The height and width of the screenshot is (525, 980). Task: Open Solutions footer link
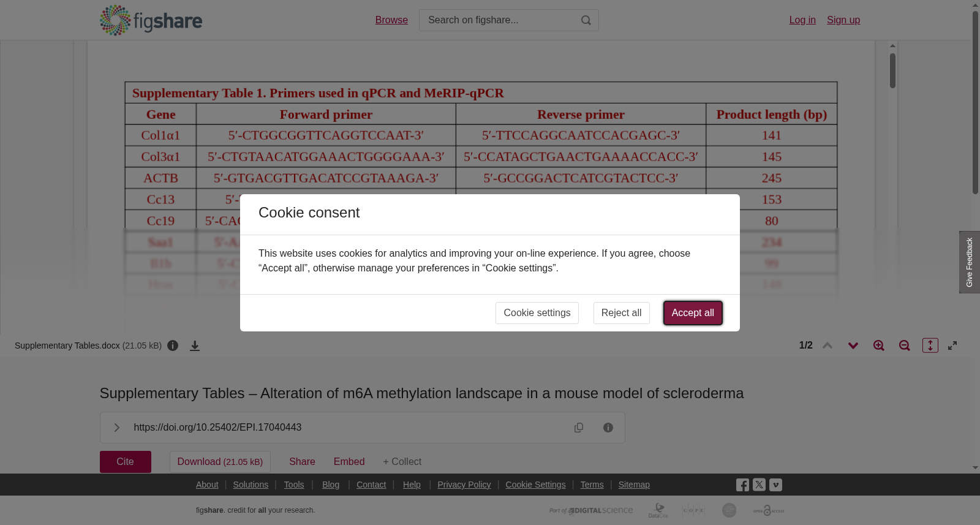(x=251, y=485)
